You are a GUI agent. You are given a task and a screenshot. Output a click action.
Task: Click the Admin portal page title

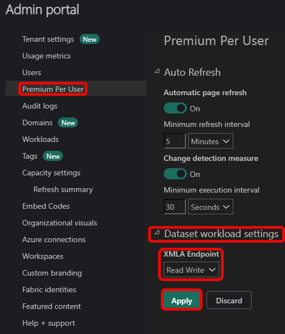click(x=42, y=10)
